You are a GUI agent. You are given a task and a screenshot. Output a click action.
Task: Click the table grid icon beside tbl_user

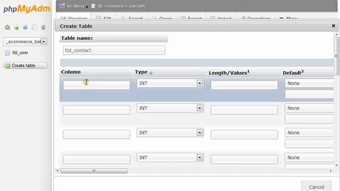point(7,53)
